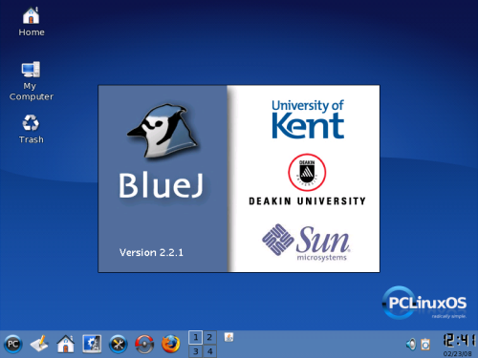Open Home folder from the taskbar
The width and height of the screenshot is (478, 358).
[66, 344]
